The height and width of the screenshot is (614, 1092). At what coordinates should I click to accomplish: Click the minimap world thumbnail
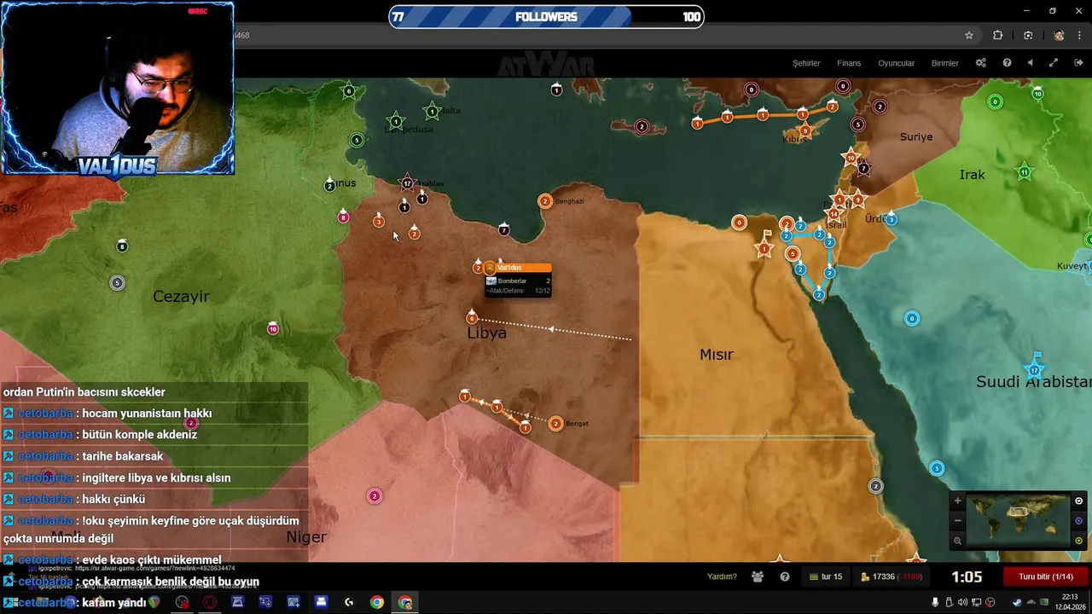[x=1018, y=520]
